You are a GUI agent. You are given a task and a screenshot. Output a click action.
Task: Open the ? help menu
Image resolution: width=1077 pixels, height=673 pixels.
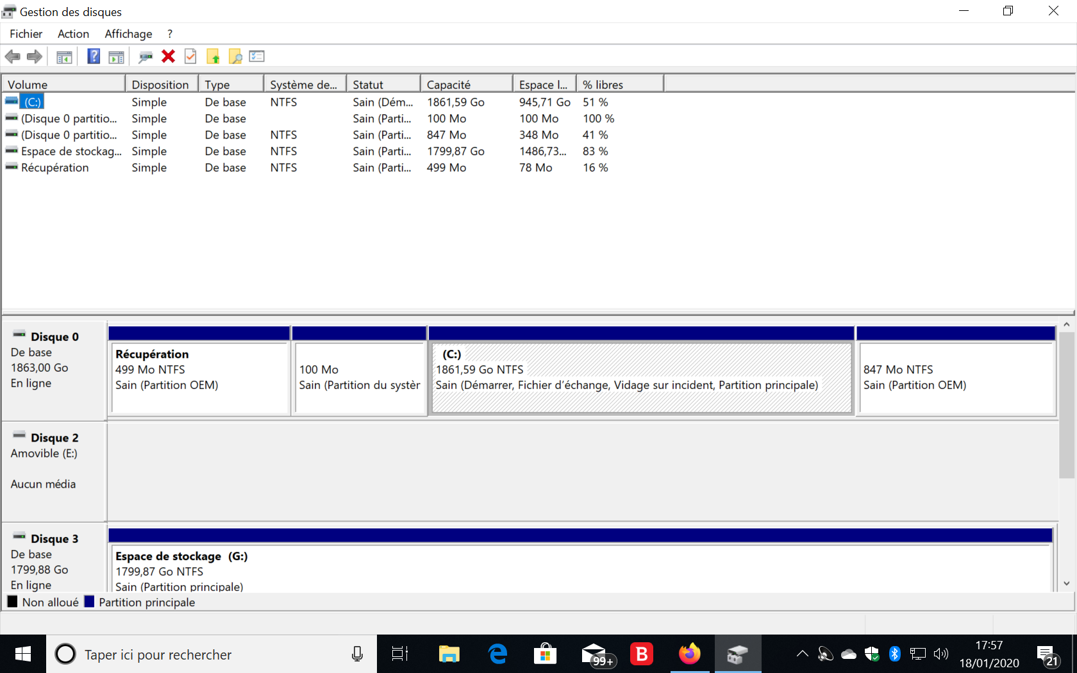coord(170,34)
